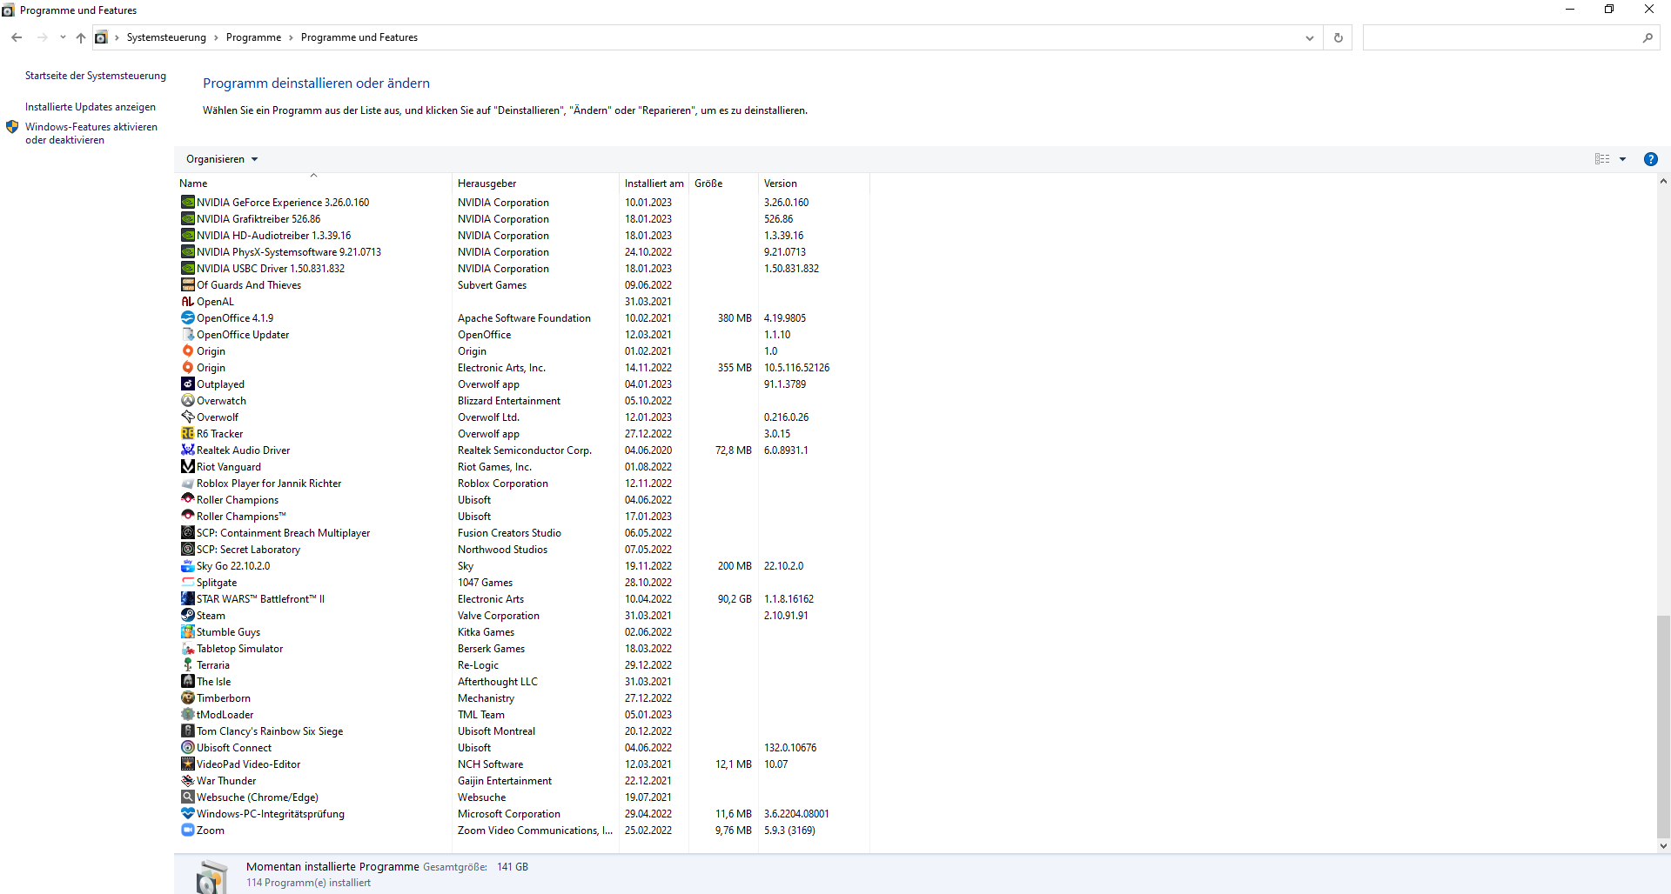Select the Riot Vanguard icon
1671x894 pixels.
point(187,466)
